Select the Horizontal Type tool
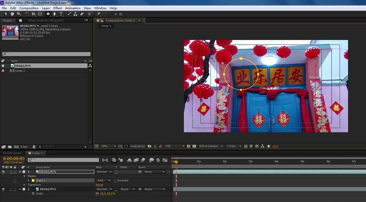The height and width of the screenshot is (202, 366). [61, 14]
